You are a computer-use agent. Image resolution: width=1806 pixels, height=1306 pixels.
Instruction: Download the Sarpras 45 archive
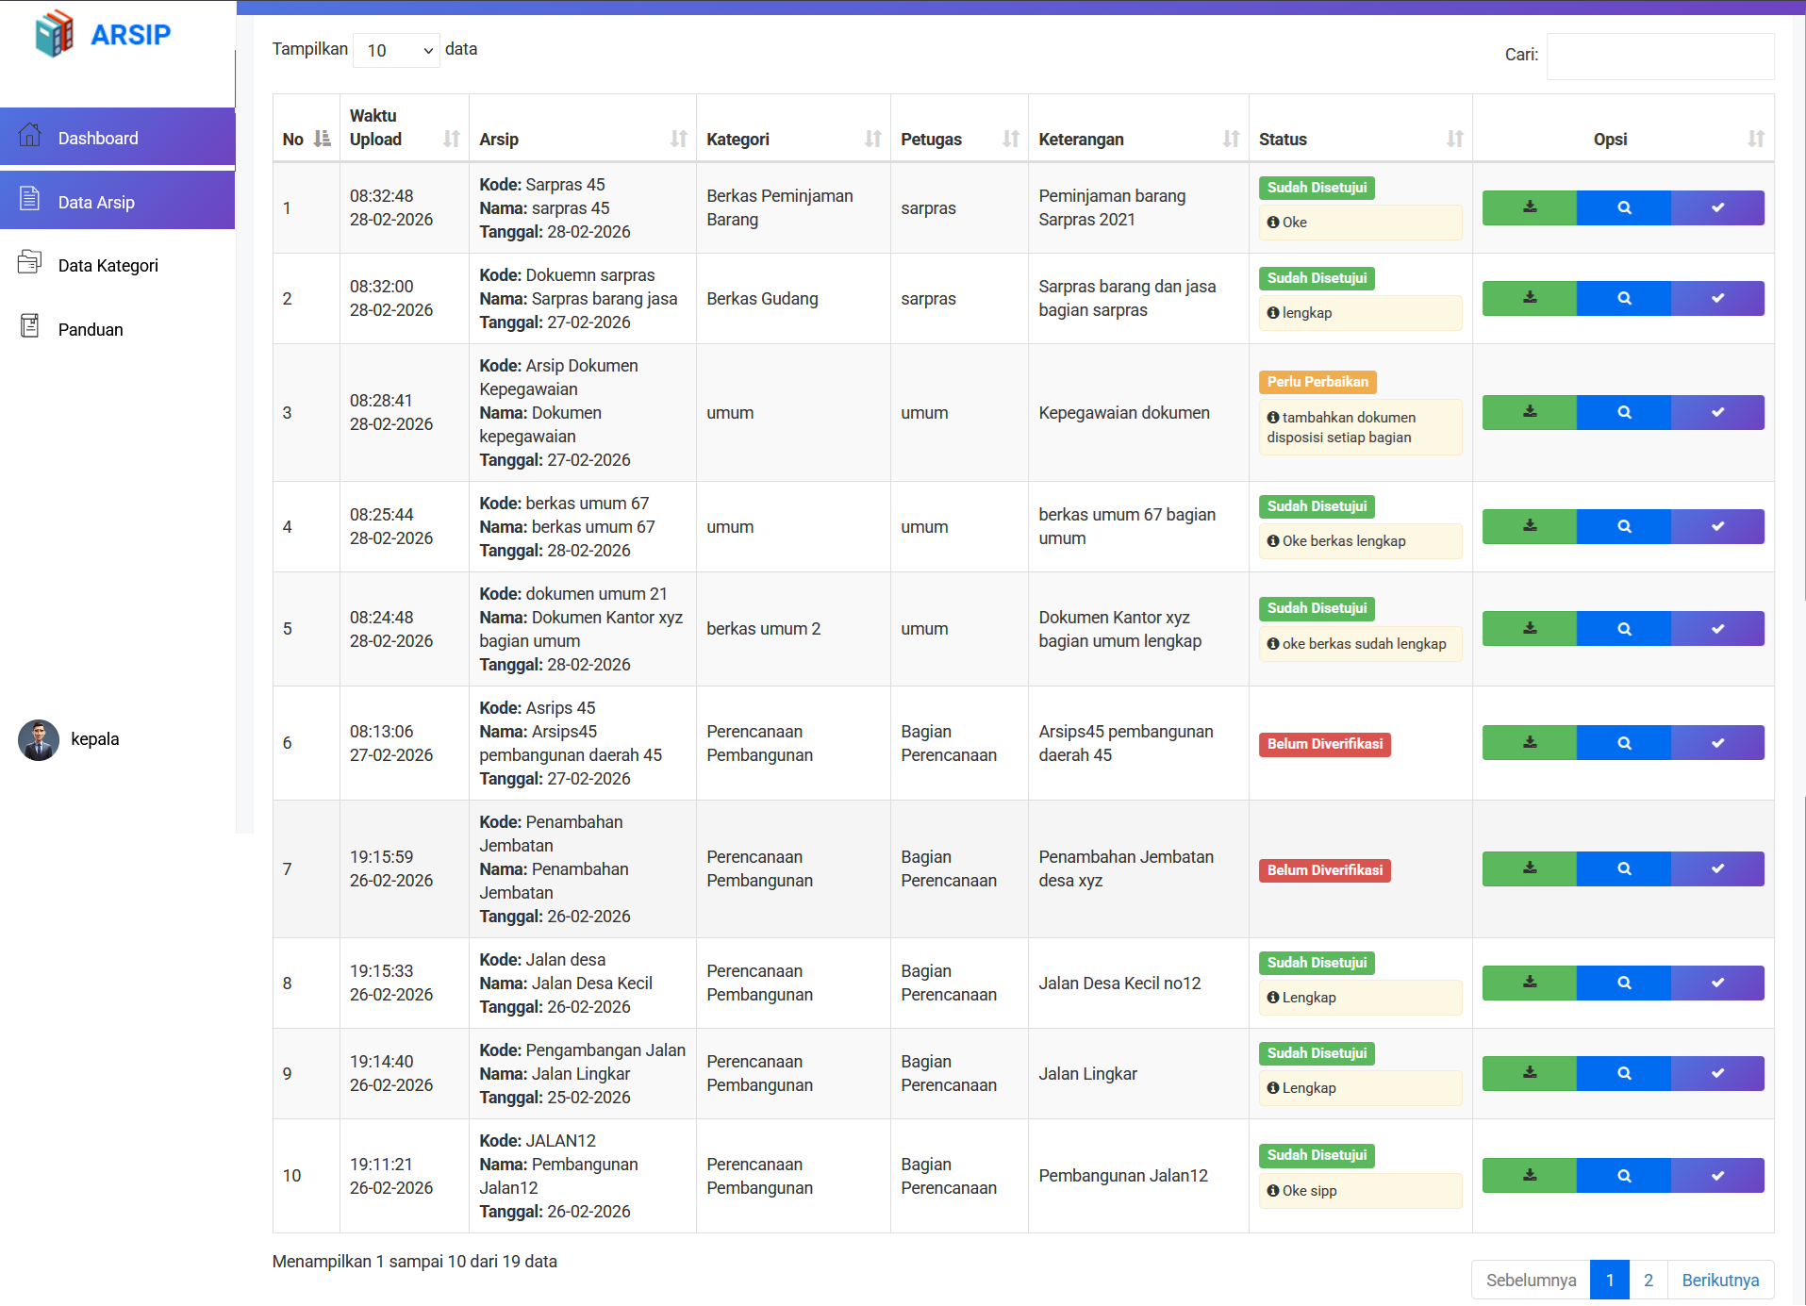click(1530, 207)
